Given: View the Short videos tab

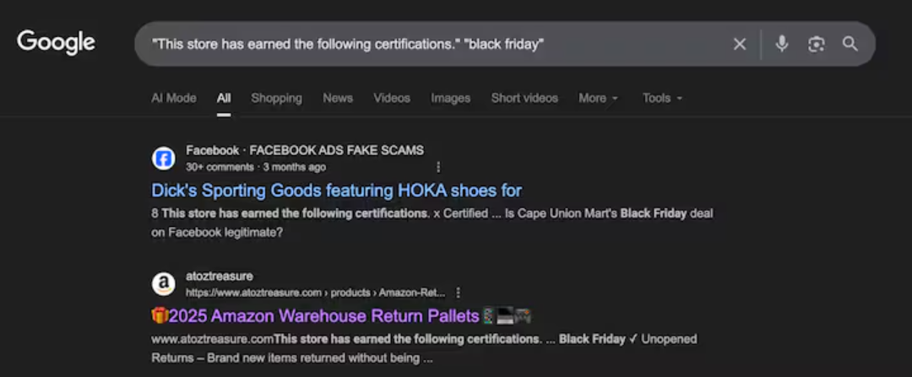Looking at the screenshot, I should tap(524, 98).
